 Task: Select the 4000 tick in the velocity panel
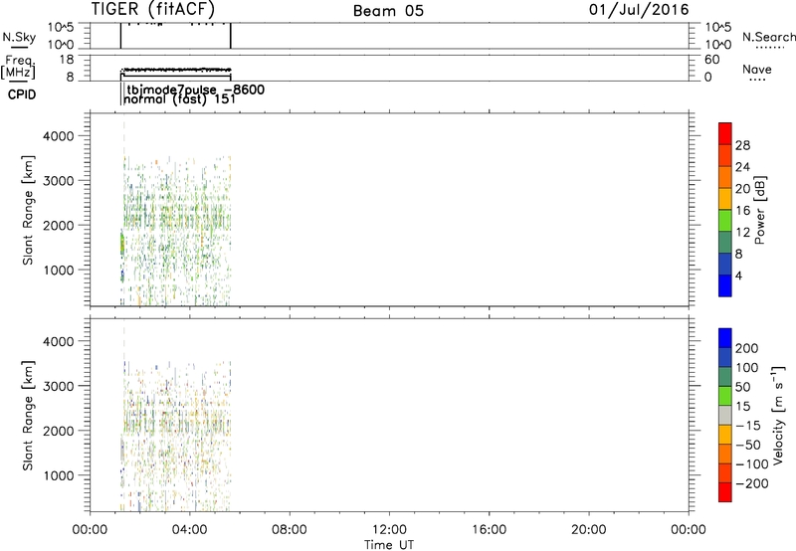(59, 341)
